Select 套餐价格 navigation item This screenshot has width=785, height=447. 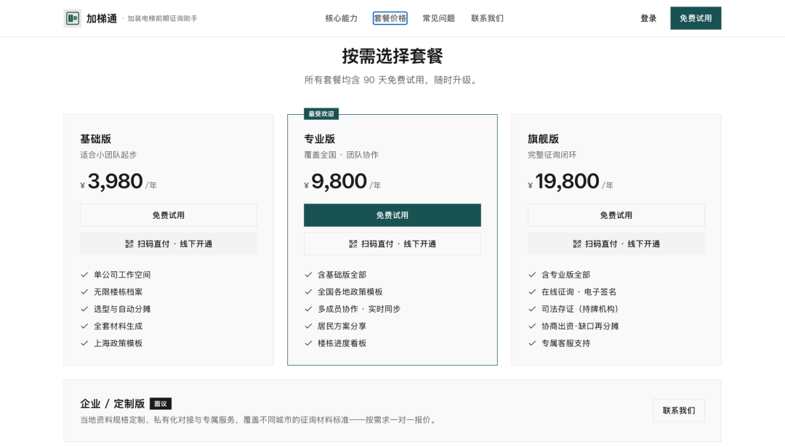point(390,18)
